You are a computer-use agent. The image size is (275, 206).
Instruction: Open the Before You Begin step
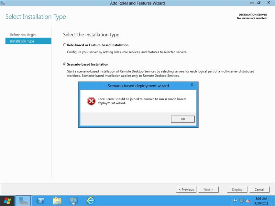23,35
